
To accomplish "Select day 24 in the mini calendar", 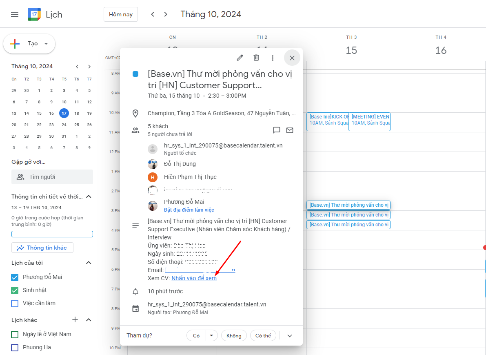I will (64, 125).
